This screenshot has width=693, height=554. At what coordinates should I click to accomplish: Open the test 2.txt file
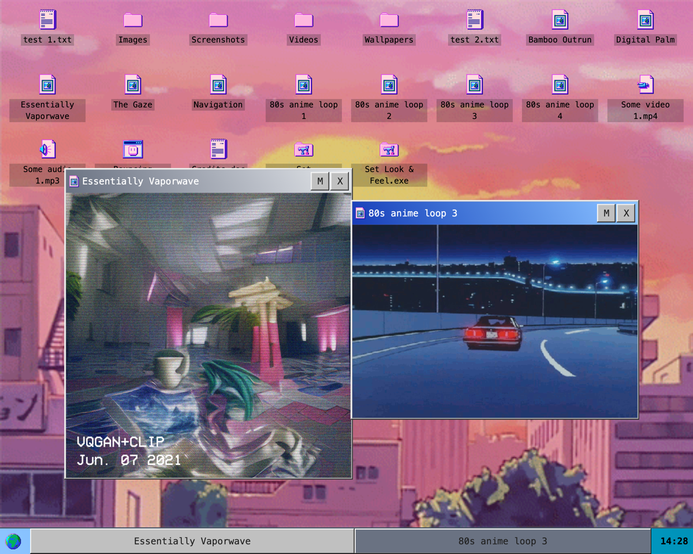click(474, 20)
